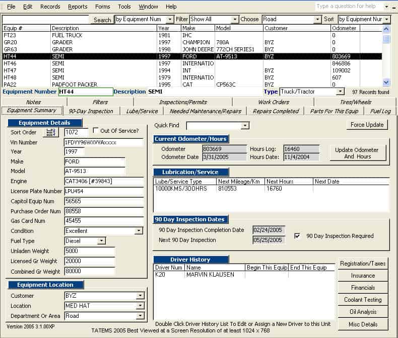Switch to the Lube/Service tab
The width and height of the screenshot is (398, 338).
tap(142, 111)
